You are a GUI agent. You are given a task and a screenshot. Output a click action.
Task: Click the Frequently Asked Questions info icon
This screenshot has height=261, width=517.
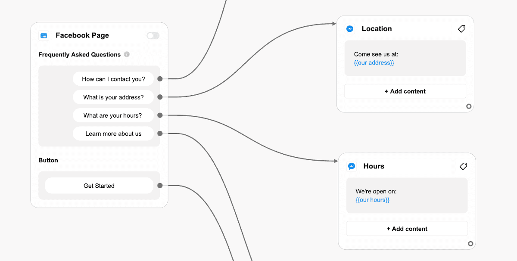tap(127, 55)
